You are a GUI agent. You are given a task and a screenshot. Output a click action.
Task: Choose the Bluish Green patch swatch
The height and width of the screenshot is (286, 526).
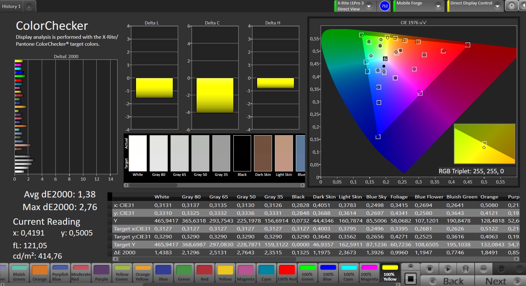click(x=19, y=273)
